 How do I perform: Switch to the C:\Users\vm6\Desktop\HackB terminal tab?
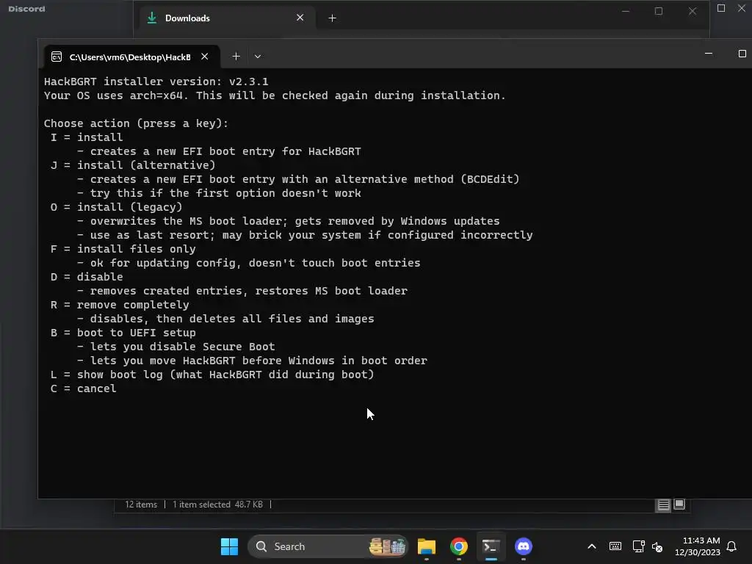point(131,57)
